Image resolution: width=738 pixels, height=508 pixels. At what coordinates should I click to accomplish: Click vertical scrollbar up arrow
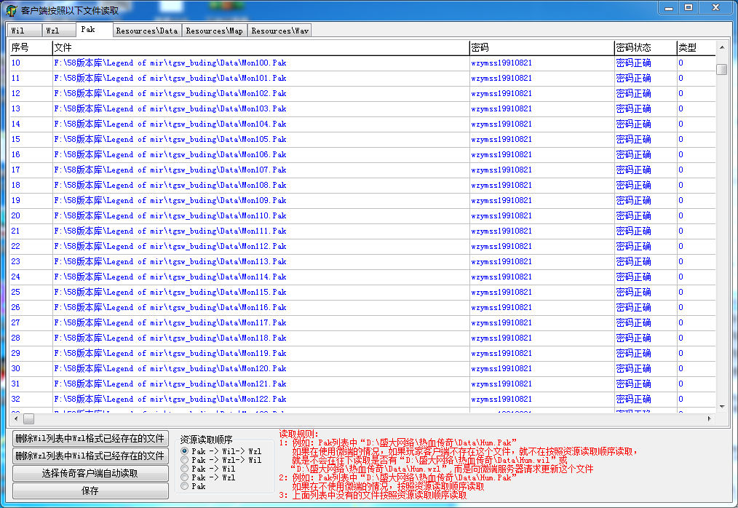pos(721,47)
